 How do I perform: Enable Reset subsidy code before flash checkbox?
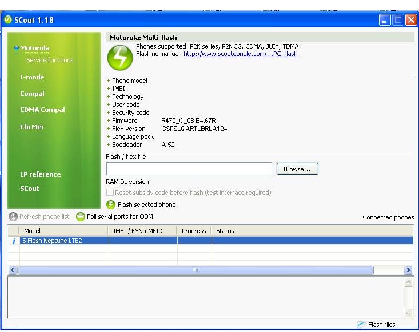pos(110,193)
